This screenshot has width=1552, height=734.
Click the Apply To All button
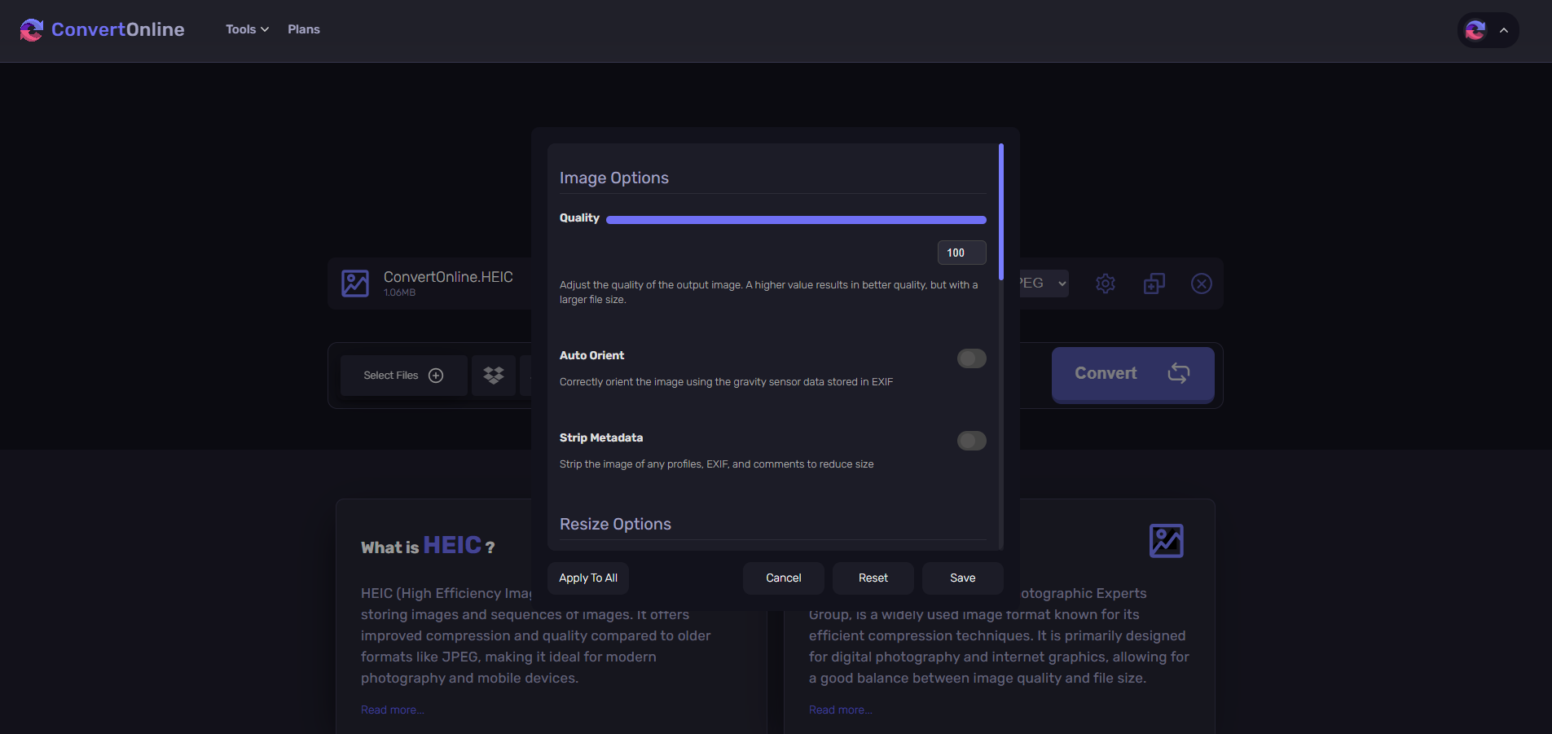point(587,578)
